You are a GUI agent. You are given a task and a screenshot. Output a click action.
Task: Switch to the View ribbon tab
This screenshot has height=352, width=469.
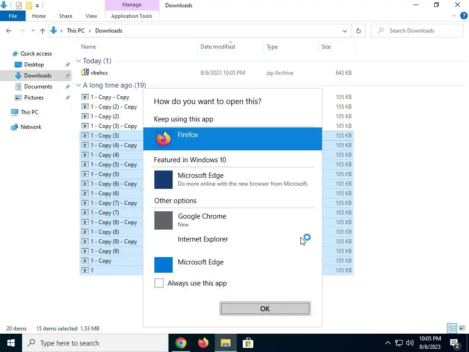[91, 16]
